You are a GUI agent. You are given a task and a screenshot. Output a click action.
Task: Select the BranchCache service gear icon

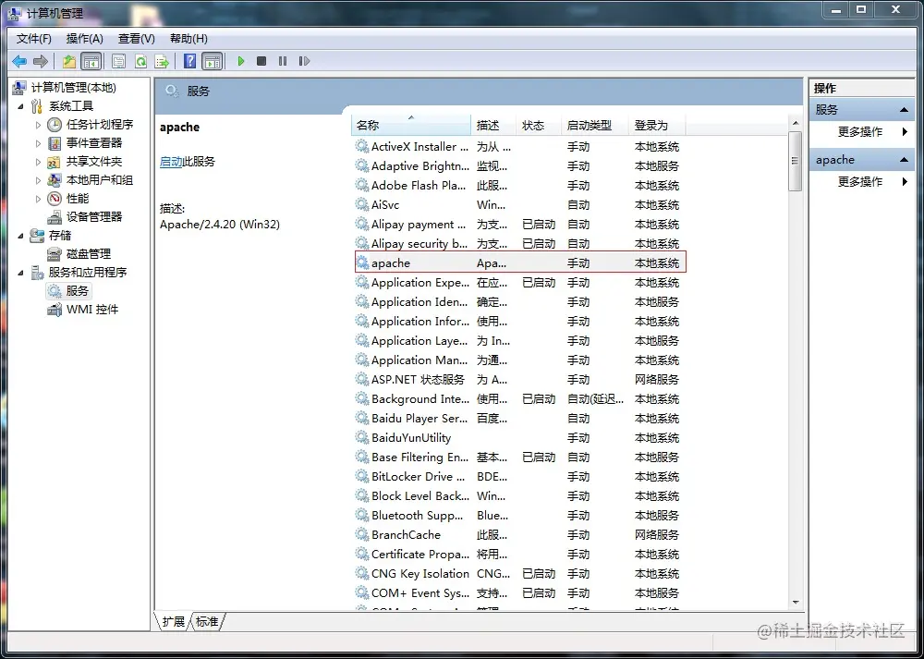click(362, 534)
